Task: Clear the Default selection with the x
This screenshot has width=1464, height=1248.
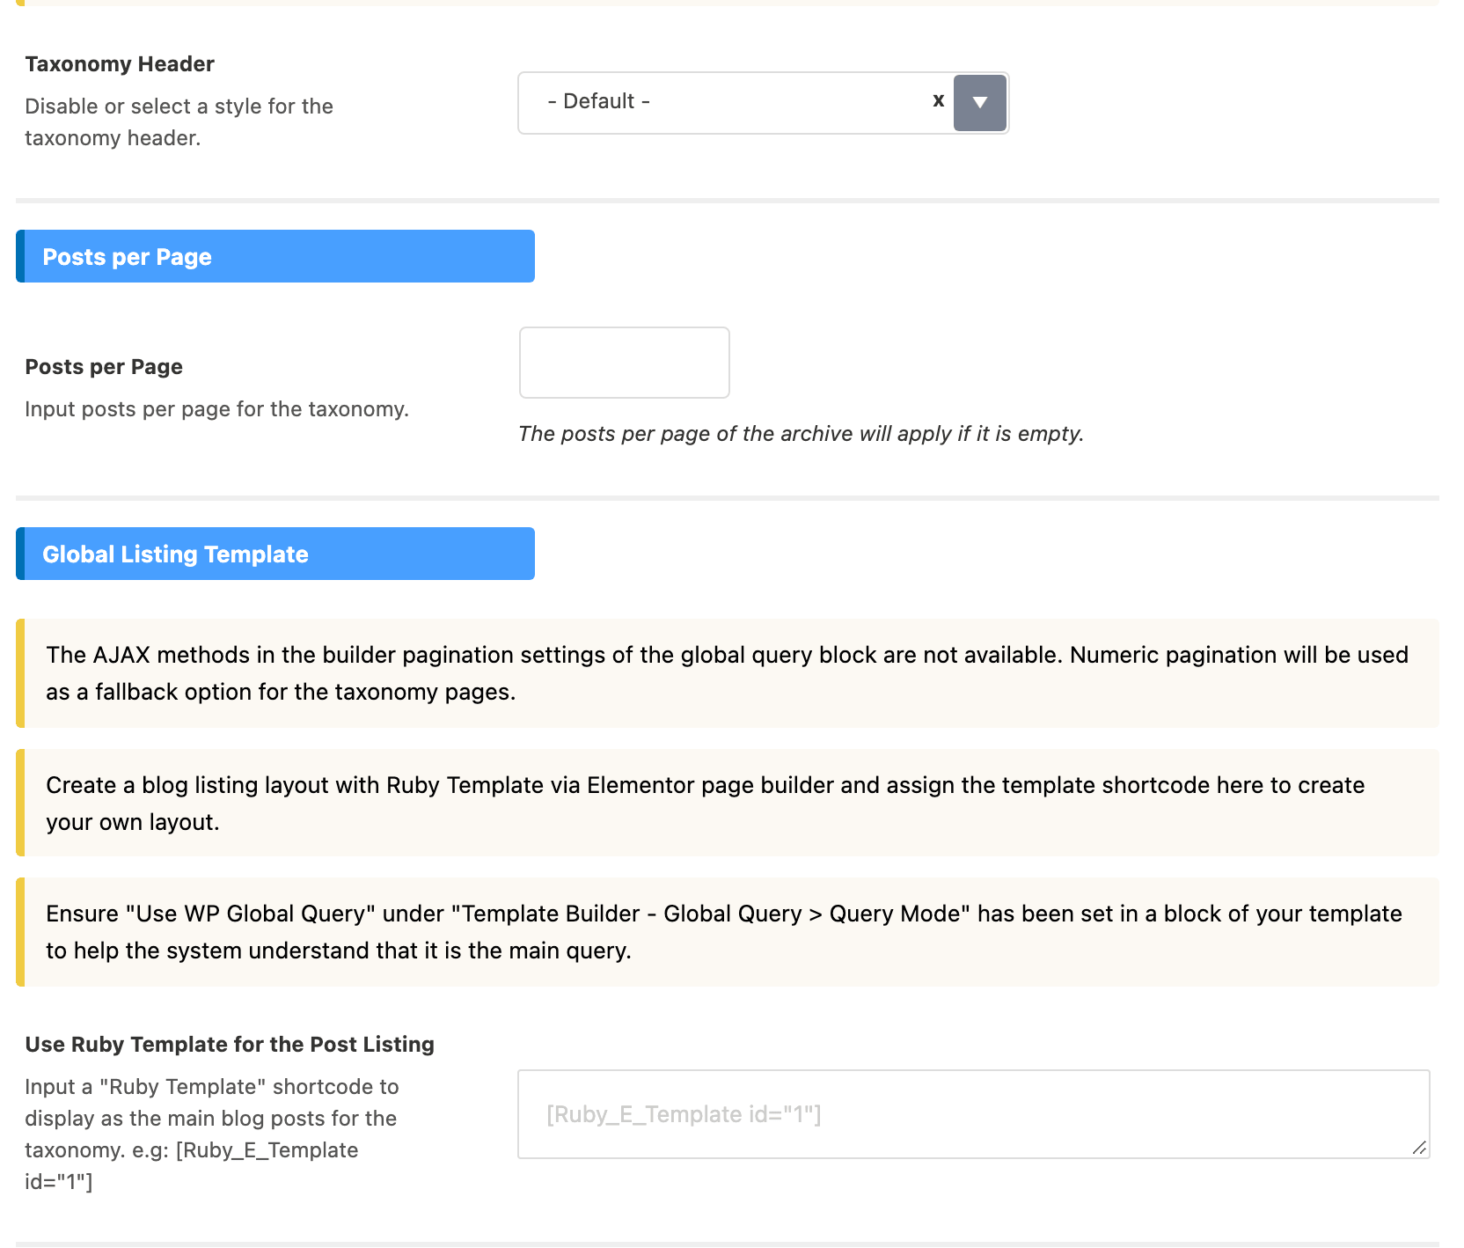Action: pyautogui.click(x=939, y=100)
